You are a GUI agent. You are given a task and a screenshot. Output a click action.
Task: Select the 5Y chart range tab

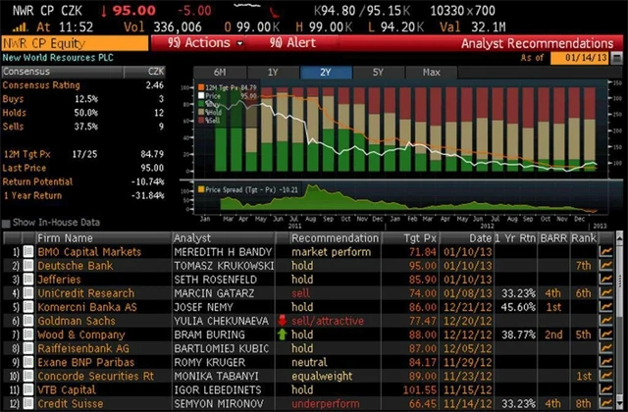(x=379, y=73)
